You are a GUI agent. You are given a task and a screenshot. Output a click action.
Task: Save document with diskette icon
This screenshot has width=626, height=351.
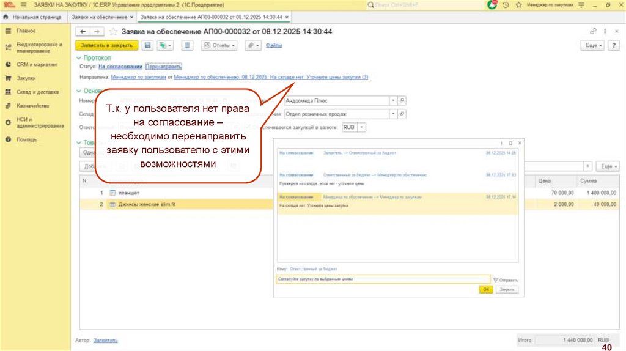148,45
